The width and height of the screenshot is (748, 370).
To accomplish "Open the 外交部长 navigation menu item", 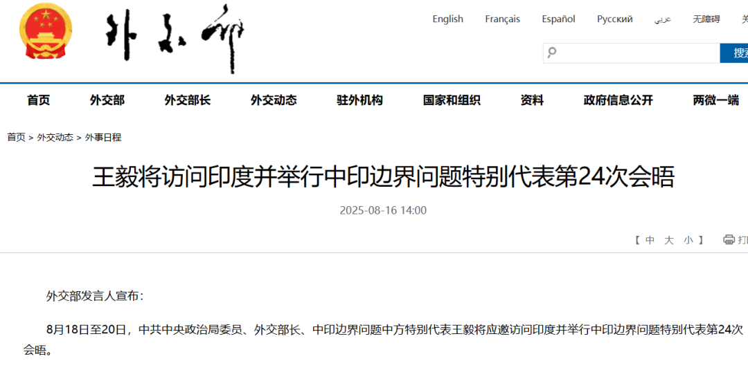I will 188,100.
